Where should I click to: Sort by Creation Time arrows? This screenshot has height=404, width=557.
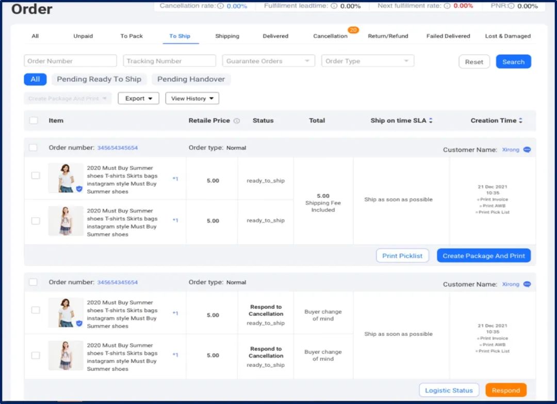coord(520,121)
